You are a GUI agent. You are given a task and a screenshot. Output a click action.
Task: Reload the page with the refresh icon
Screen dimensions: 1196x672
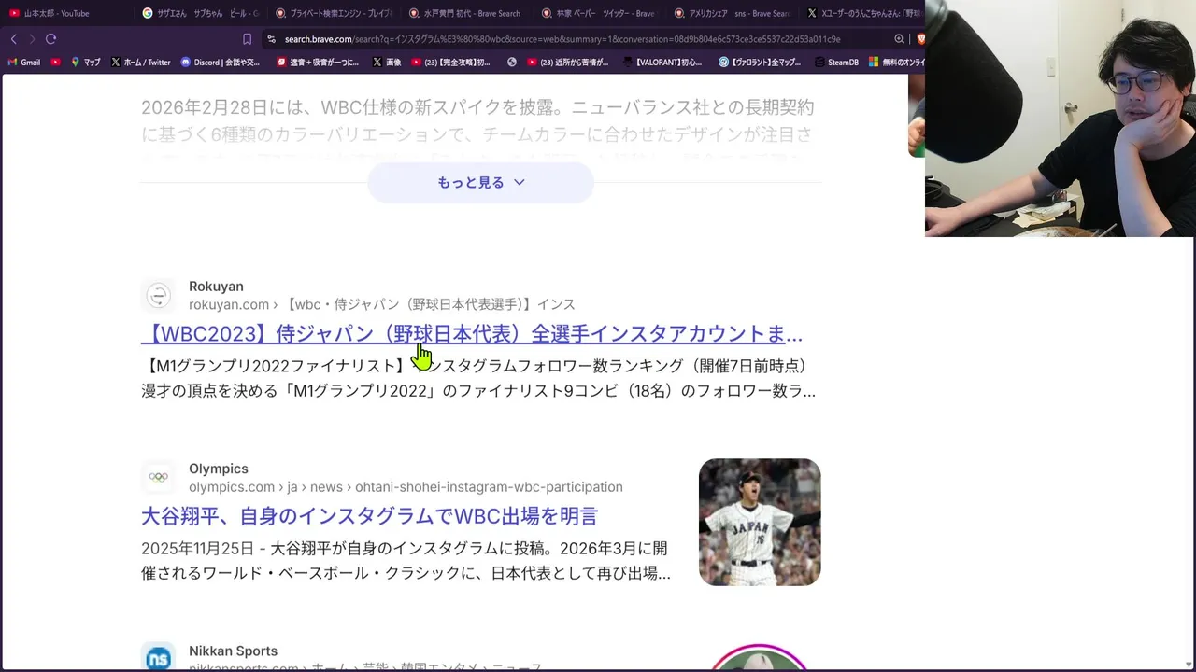pos(51,39)
